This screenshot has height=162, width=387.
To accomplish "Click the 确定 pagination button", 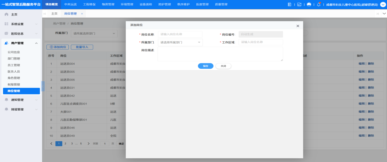I will pos(121,144).
